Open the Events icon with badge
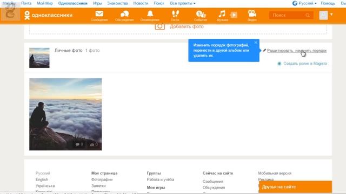The height and width of the screenshot is (194, 346). [x=201, y=14]
